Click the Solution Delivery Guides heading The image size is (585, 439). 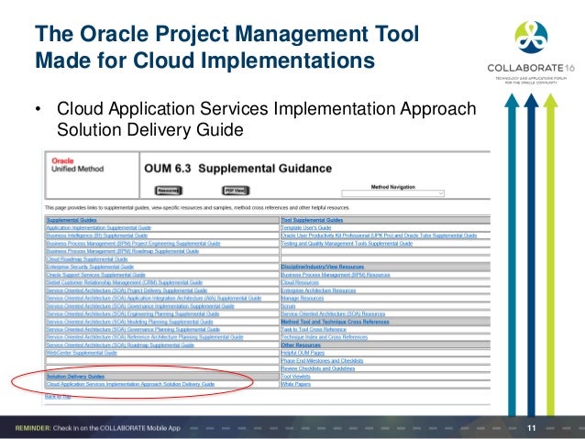click(76, 377)
